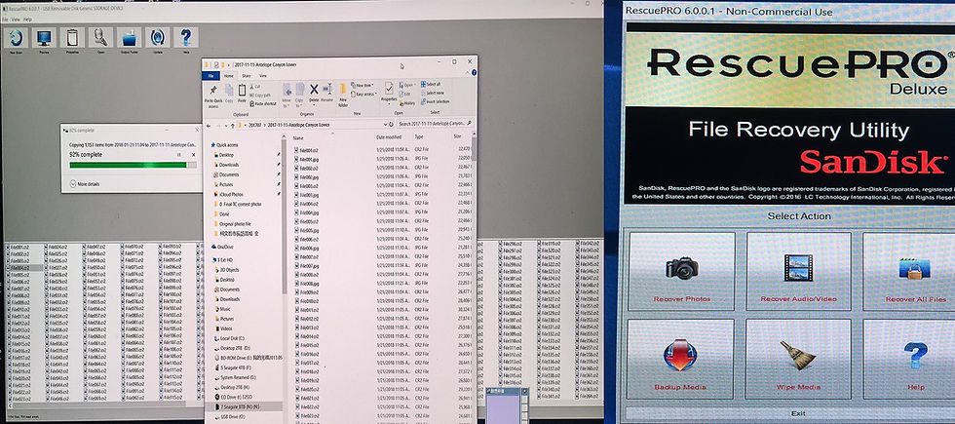Select Wipe Media broom tile
This screenshot has height=424, width=955.
coord(798,359)
